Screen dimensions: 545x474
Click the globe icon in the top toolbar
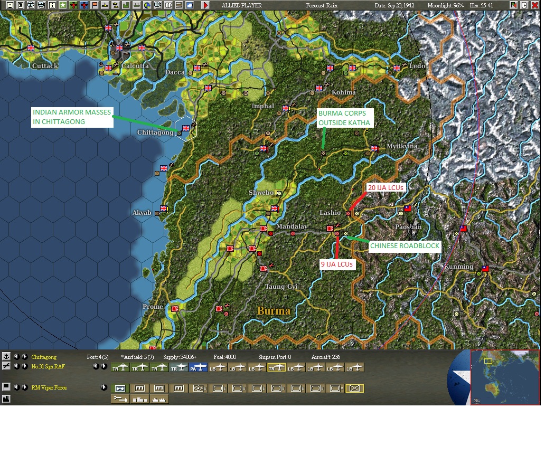pyautogui.click(x=147, y=5)
